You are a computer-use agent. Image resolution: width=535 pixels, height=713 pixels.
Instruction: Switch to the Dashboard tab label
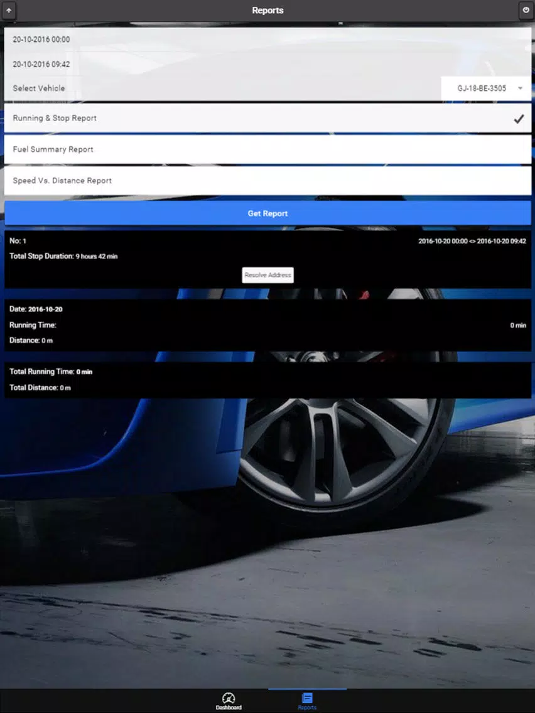click(x=229, y=707)
